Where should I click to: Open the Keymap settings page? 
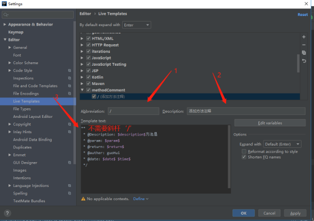pos(16,32)
